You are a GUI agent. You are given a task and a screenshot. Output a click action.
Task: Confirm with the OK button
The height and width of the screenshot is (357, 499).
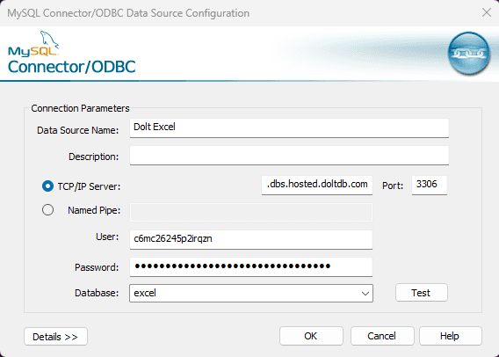coord(311,336)
